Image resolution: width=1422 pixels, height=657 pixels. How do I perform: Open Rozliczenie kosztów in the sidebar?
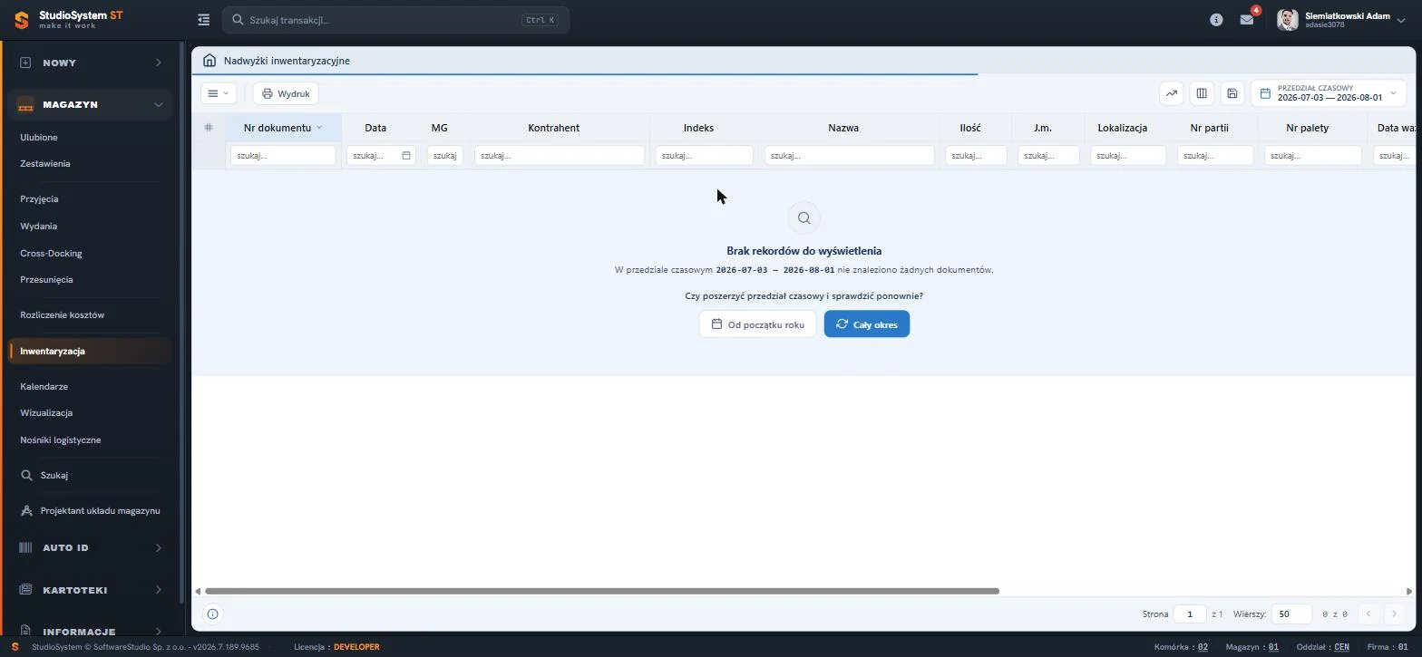62,315
